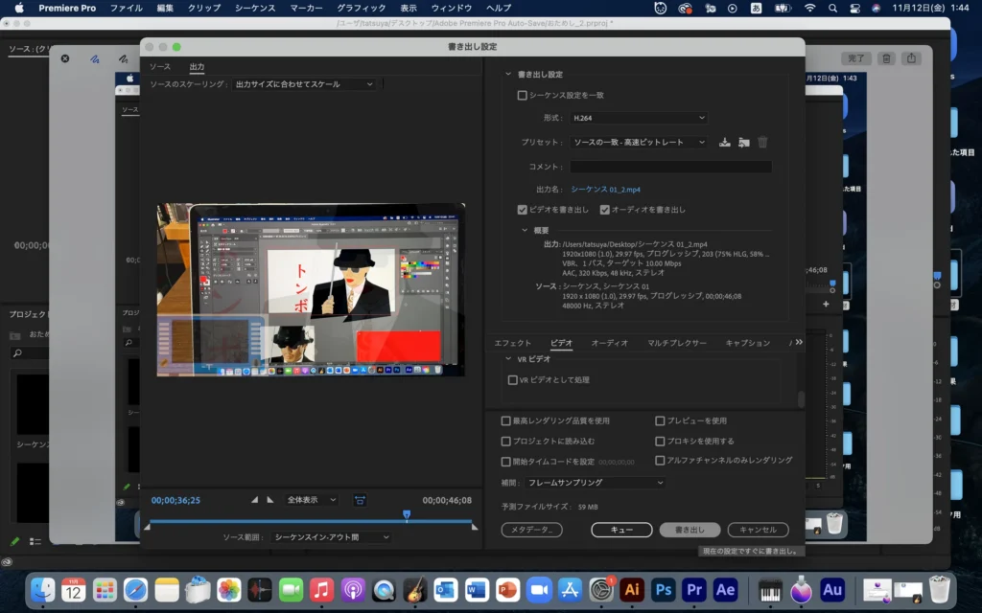Click into the コメント text field
The width and height of the screenshot is (982, 613).
(670, 167)
